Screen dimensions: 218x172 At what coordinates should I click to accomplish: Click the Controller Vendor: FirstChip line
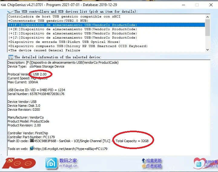(x=28, y=133)
